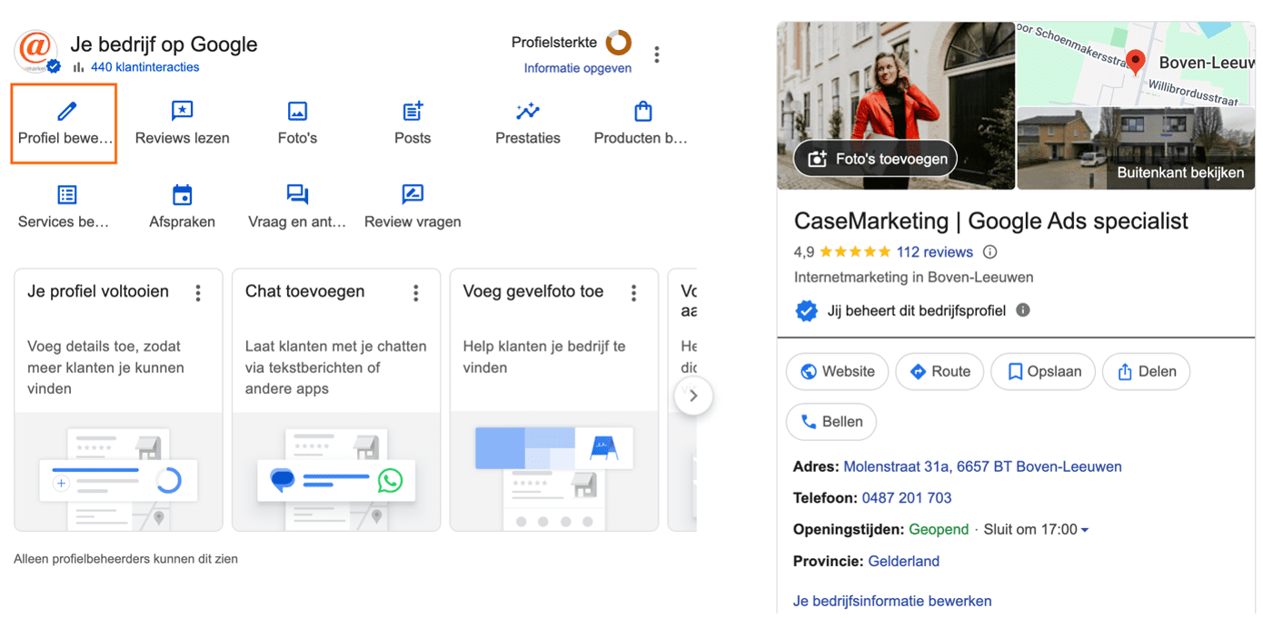This screenshot has height=618, width=1263.
Task: Open the Review vragen icon
Action: [x=413, y=194]
